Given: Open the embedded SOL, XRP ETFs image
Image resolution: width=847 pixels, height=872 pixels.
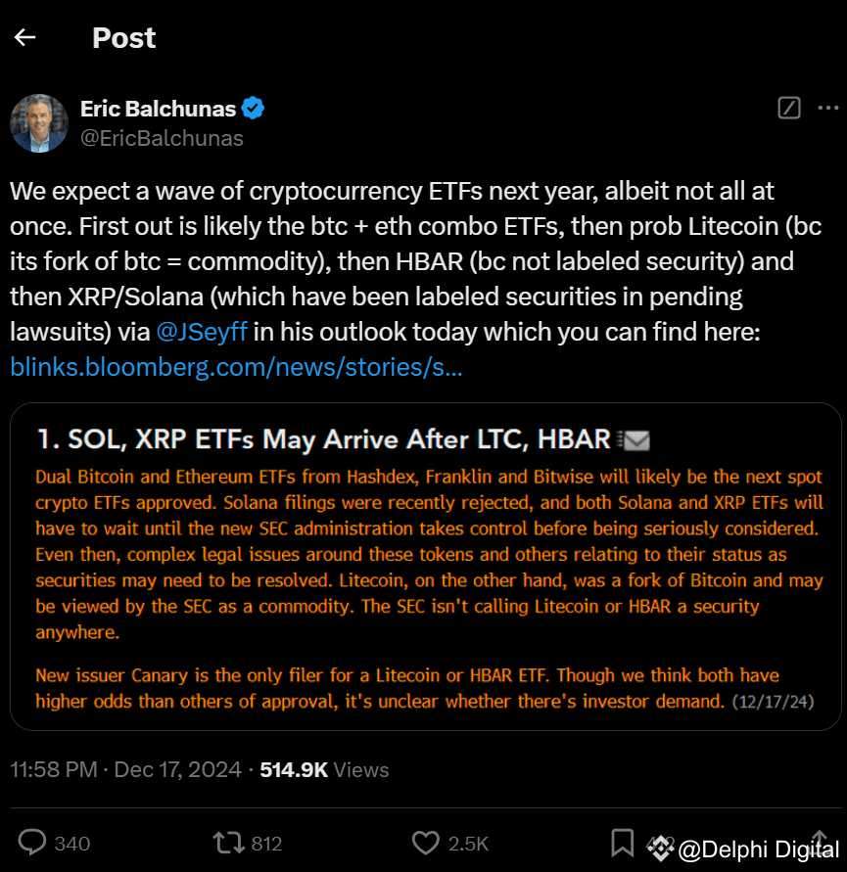Looking at the screenshot, I should 425,567.
